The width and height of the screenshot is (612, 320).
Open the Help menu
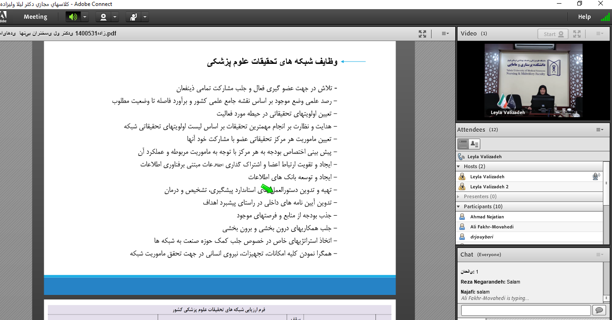point(584,17)
